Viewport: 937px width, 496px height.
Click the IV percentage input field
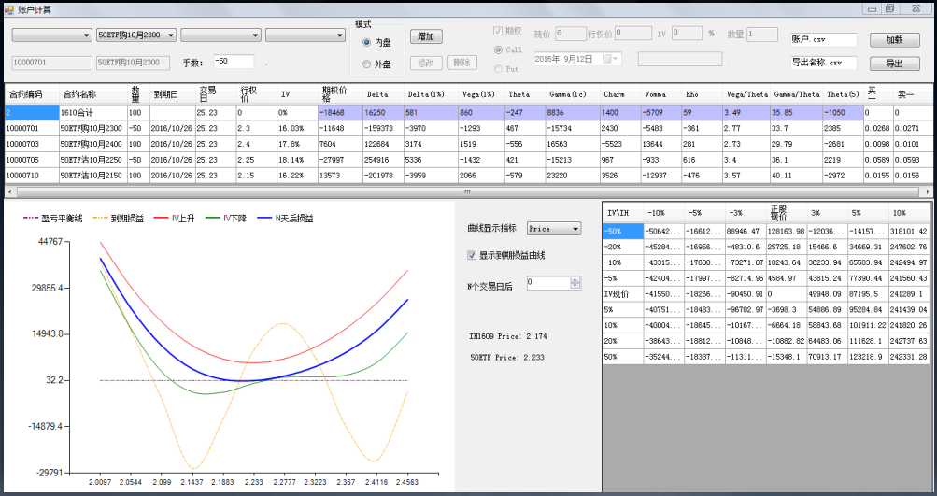687,34
